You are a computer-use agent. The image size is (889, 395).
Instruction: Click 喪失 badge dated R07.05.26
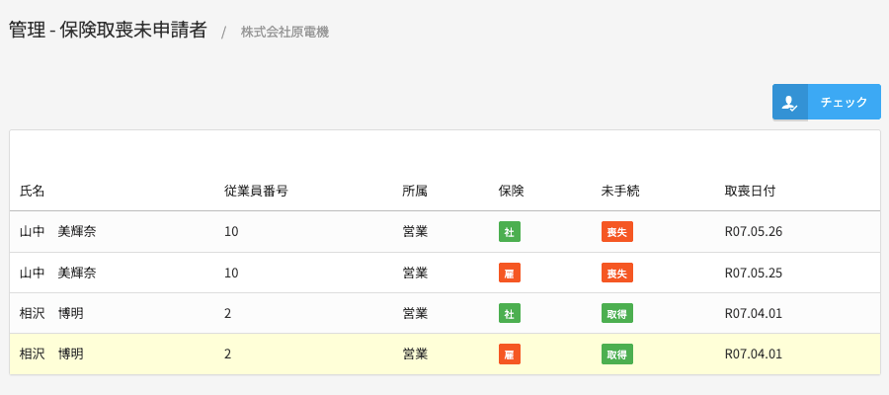click(x=617, y=232)
